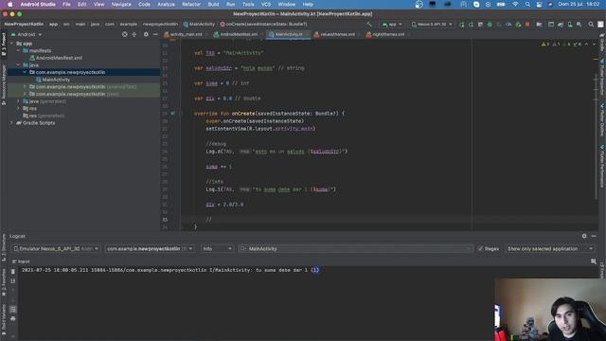Open the Refactor menu
Screen dimensions: 606x341
pos(191,4)
